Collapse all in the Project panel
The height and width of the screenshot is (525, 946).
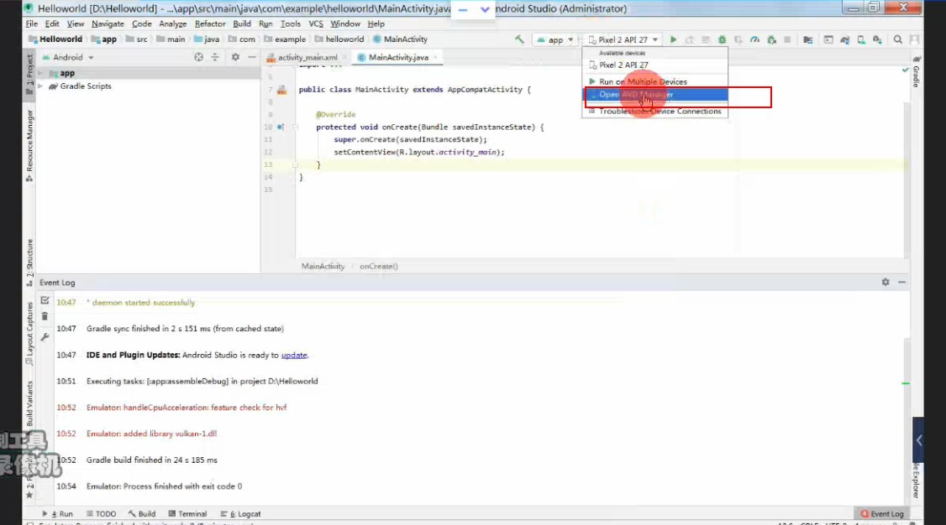click(215, 57)
